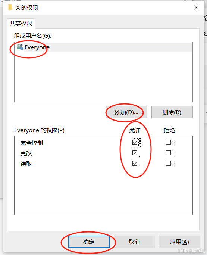This screenshot has width=207, height=255.
Task: Select the 读取 permission label
Action: click(26, 164)
